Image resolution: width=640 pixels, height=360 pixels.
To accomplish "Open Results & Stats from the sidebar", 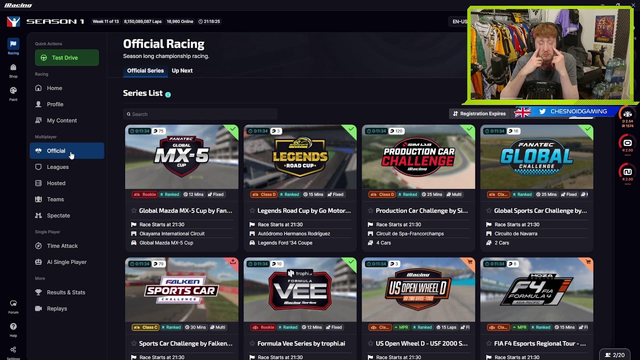I will [67, 292].
